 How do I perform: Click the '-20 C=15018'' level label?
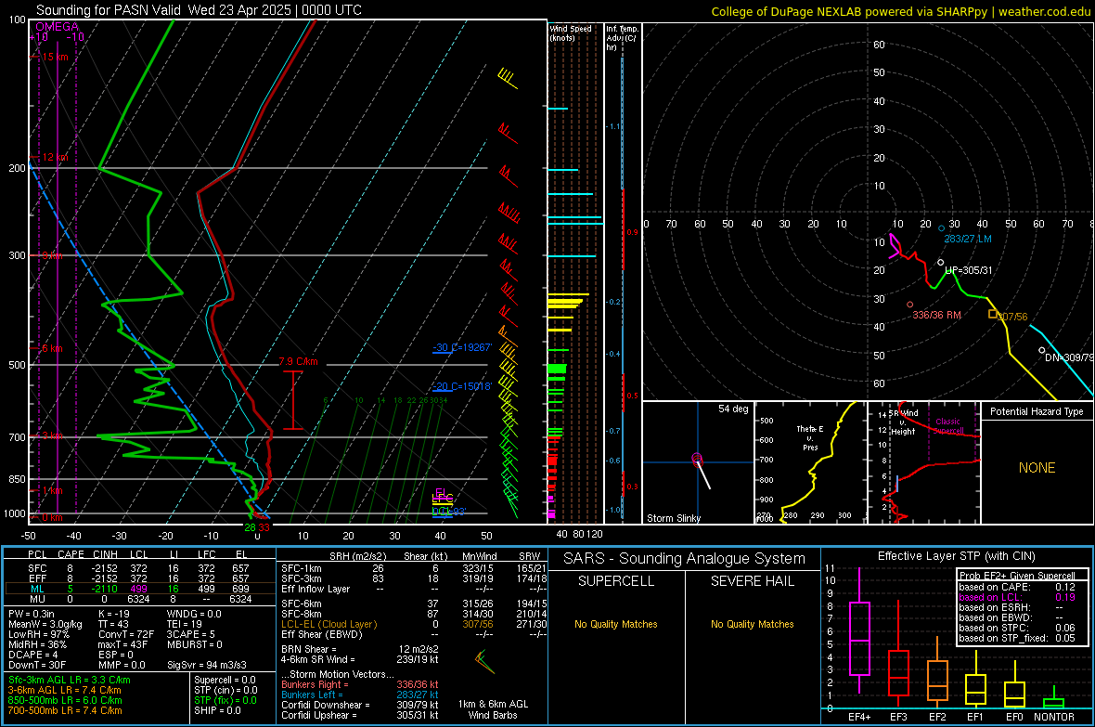tap(462, 386)
